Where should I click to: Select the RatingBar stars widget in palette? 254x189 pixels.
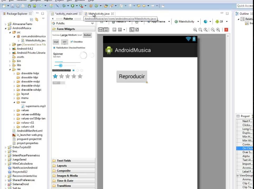point(67,76)
